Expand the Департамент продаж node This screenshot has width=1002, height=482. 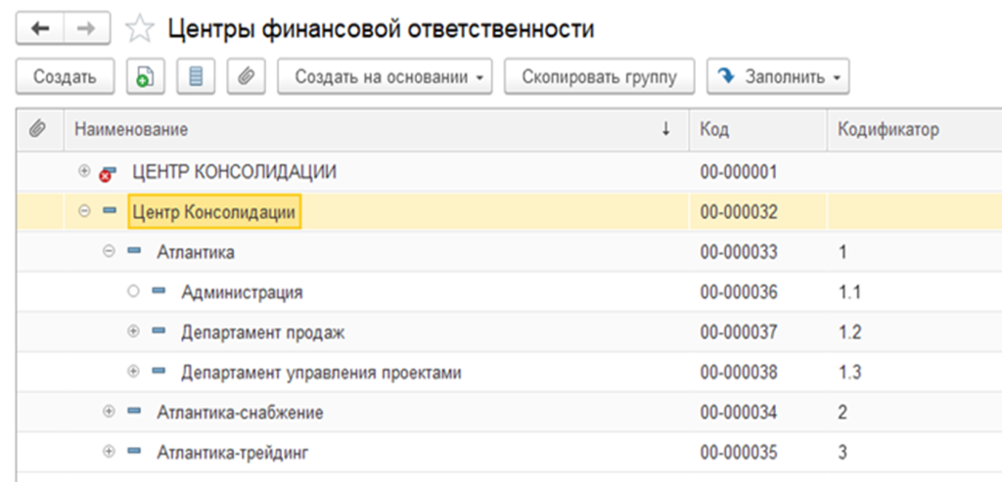(133, 332)
